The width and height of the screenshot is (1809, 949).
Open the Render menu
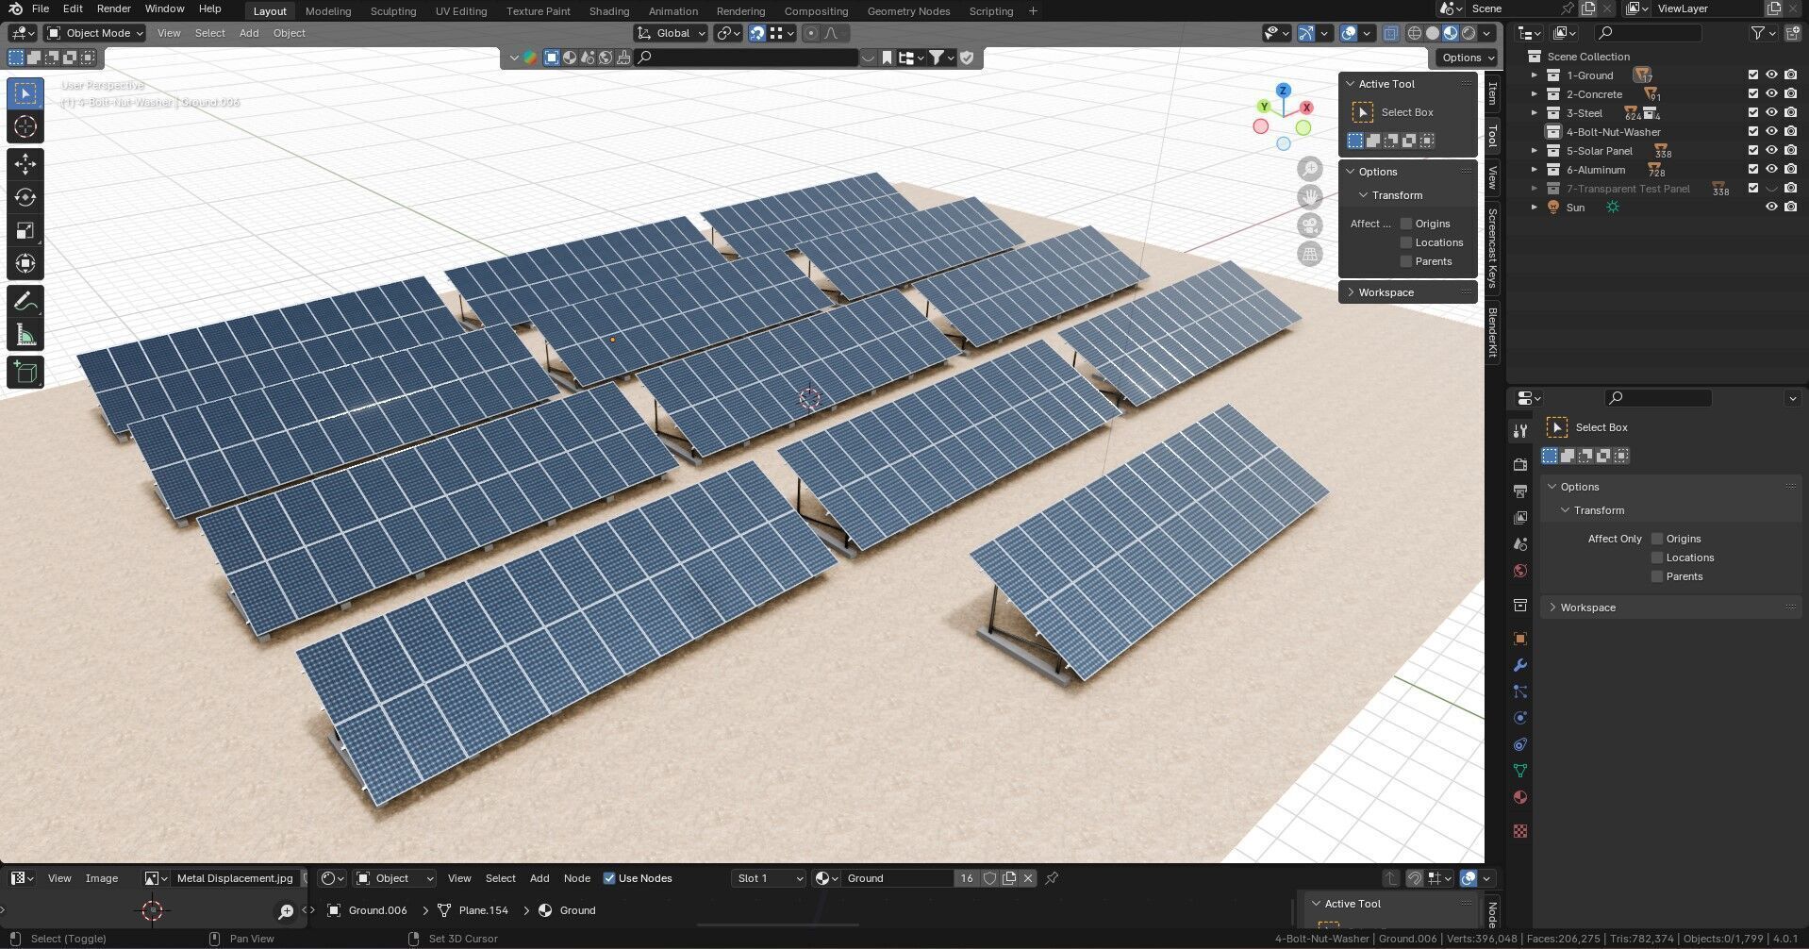(x=113, y=8)
